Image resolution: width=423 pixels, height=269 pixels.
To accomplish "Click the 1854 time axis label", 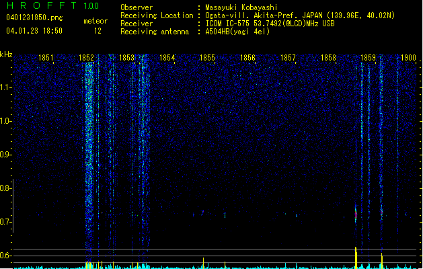I will [x=167, y=58].
